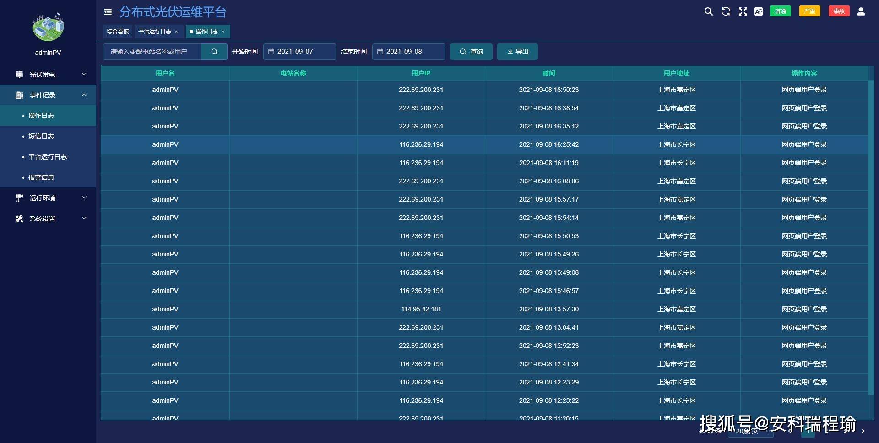The image size is (879, 443).
Task: Open the start date picker 2021-09-07
Action: (x=300, y=52)
